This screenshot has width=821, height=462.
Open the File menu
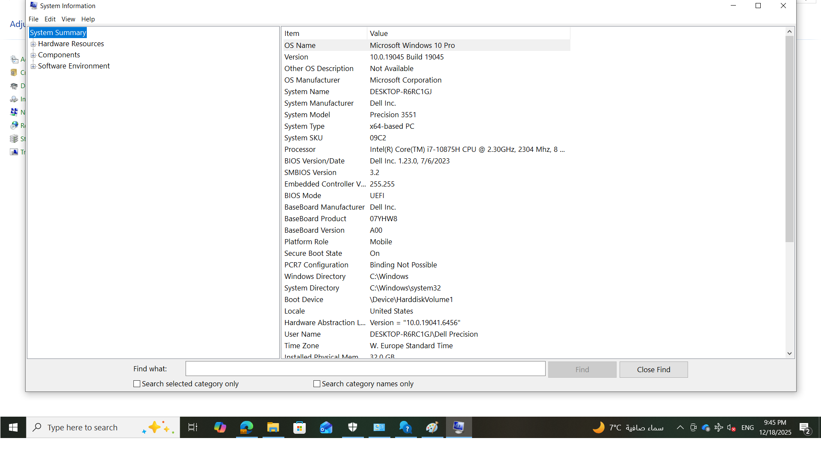(x=33, y=19)
